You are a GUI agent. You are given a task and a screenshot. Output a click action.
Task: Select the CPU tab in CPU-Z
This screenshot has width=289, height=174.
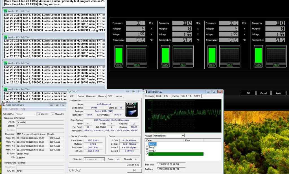click(71, 96)
